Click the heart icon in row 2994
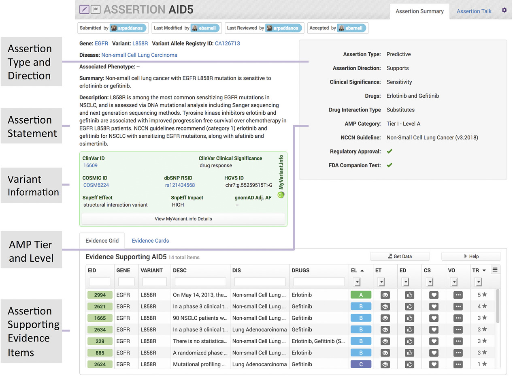 [434, 295]
